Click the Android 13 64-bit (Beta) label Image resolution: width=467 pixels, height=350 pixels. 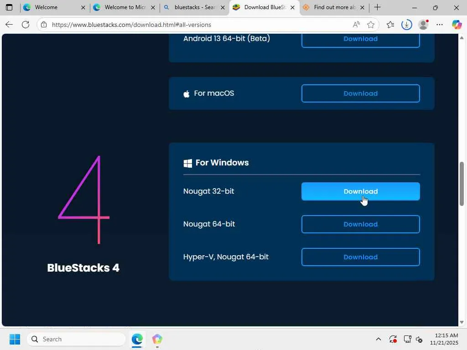226,39
